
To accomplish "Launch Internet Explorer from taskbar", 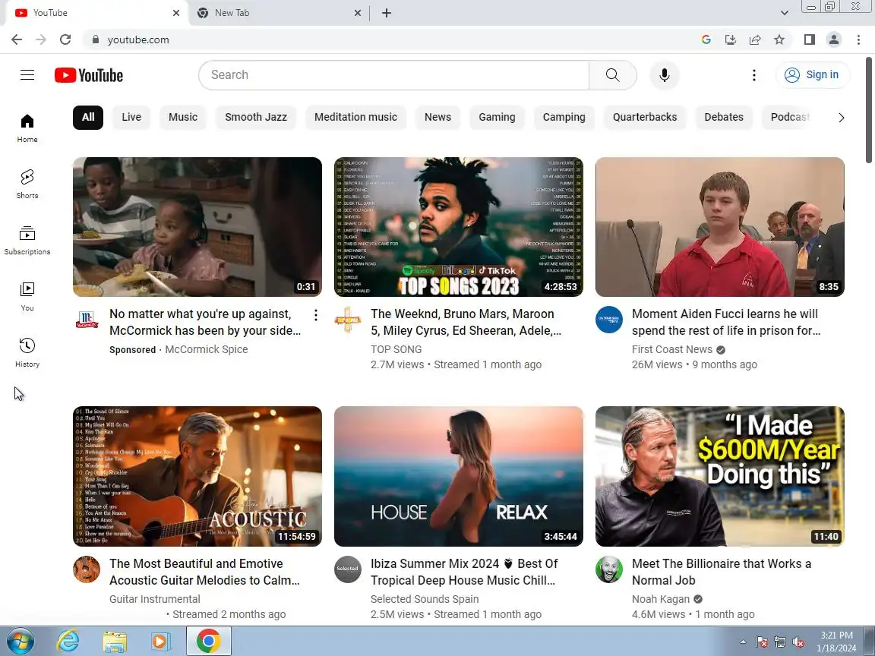I will click(x=68, y=642).
